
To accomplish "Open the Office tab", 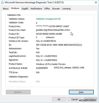I will (47, 9).
